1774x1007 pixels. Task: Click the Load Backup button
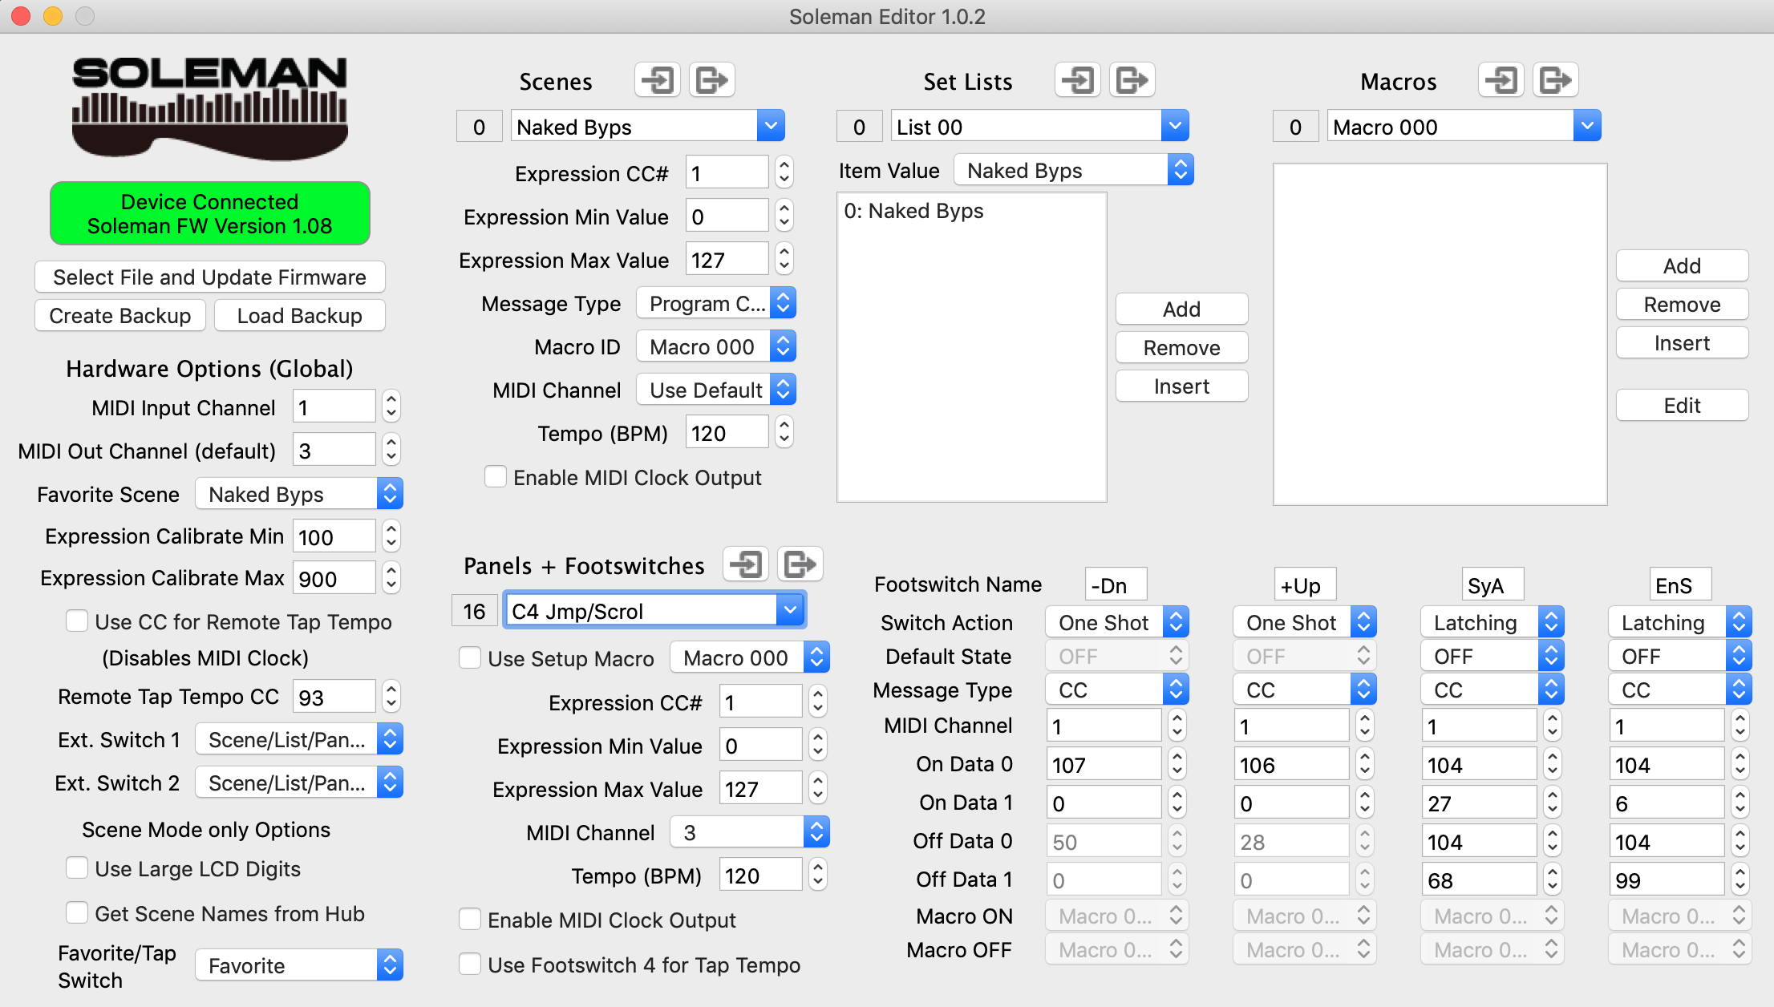[x=300, y=316]
